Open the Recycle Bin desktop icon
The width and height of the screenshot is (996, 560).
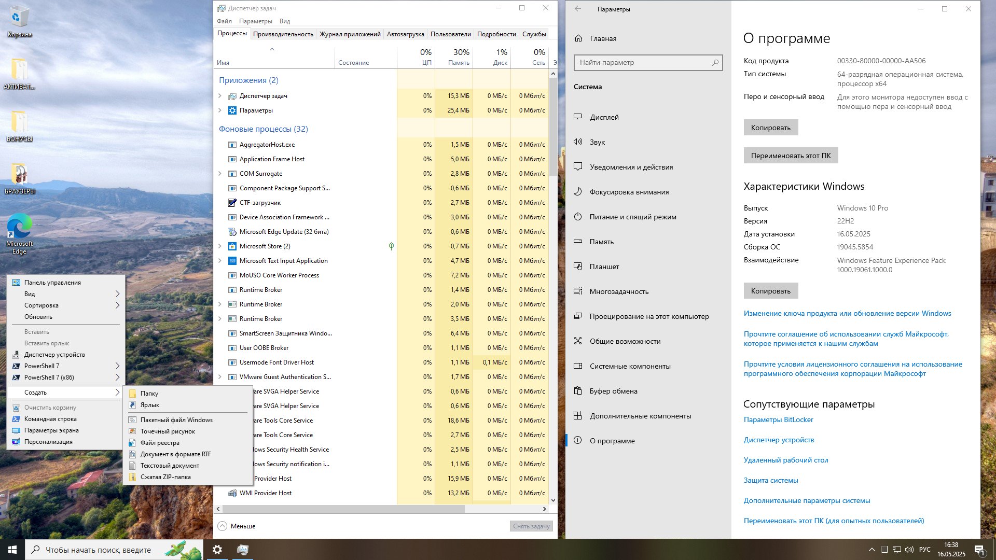point(19,21)
